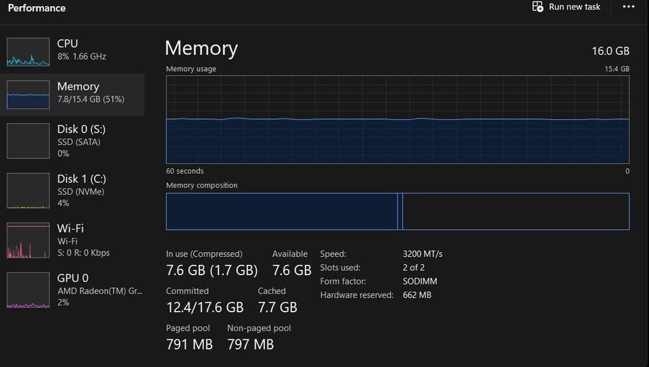This screenshot has width=649, height=367.
Task: Click the Run new task icon
Action: pos(537,7)
